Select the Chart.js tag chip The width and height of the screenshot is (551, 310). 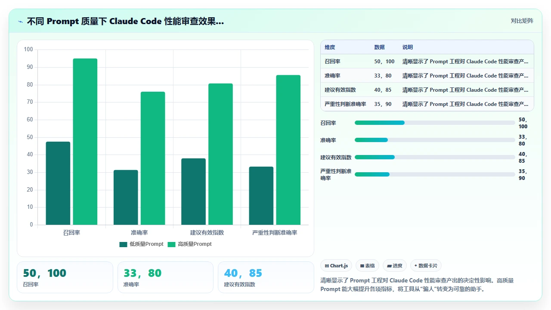336,266
